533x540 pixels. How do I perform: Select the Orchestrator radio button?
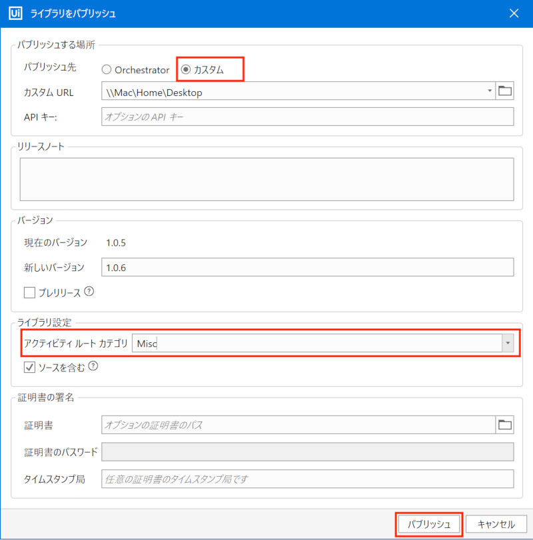tap(107, 69)
